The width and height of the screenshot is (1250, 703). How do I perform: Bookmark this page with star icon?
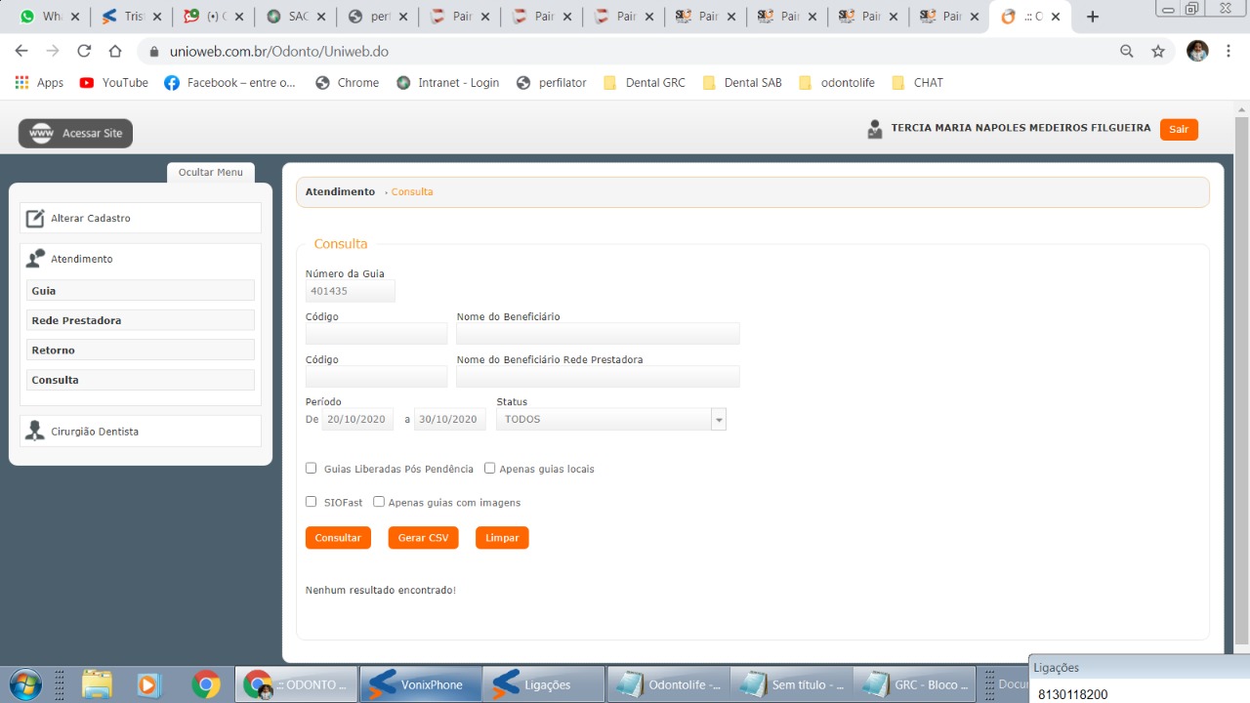click(1158, 51)
